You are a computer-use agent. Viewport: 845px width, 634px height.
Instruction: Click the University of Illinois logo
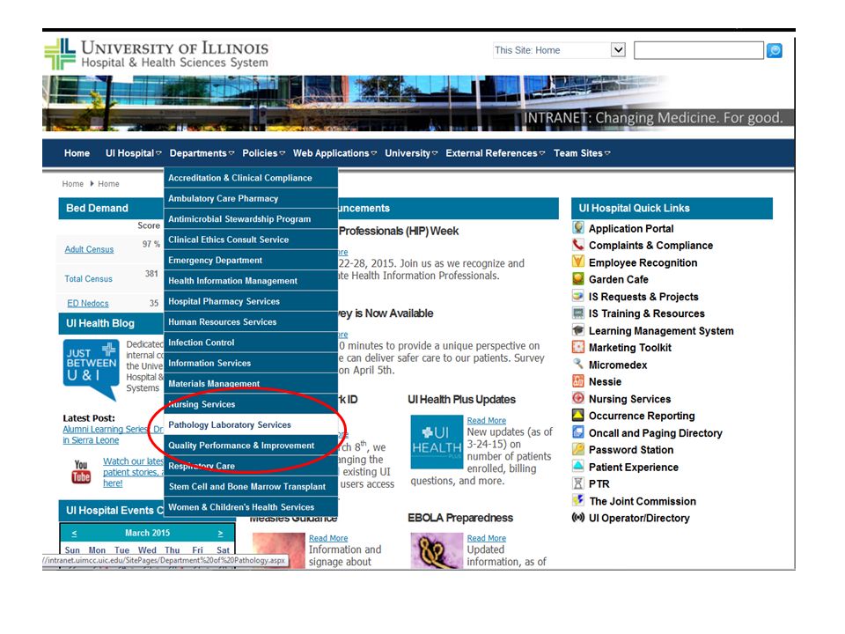[157, 54]
